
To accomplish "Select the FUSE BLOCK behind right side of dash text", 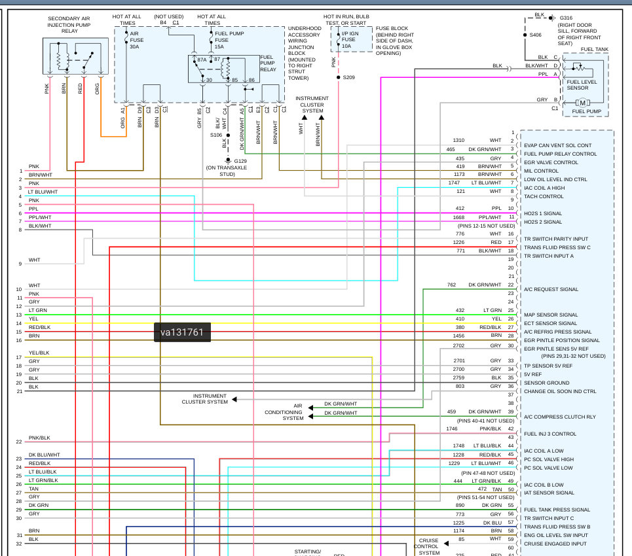I will tap(395, 41).
